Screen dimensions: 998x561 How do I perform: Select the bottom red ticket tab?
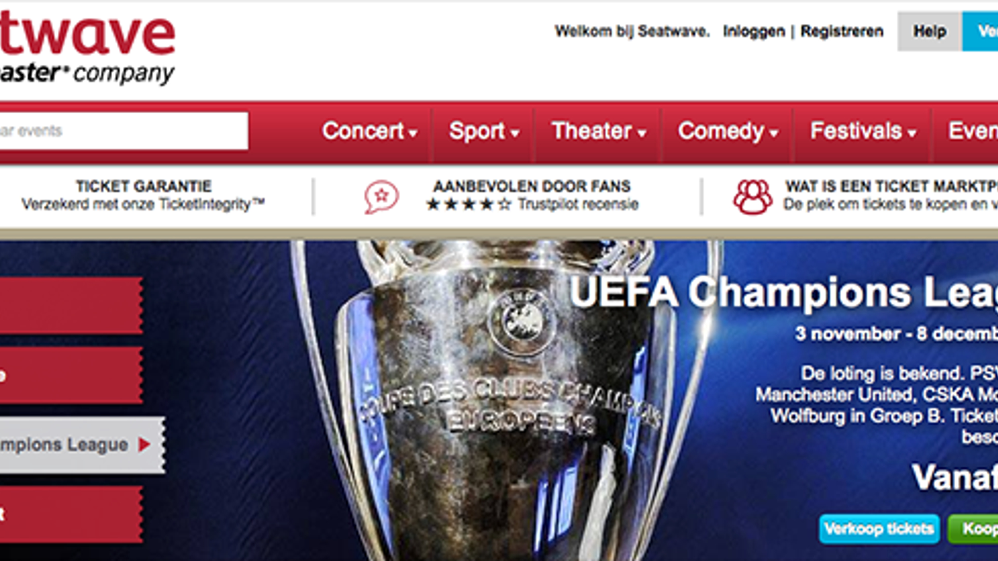[x=71, y=514]
